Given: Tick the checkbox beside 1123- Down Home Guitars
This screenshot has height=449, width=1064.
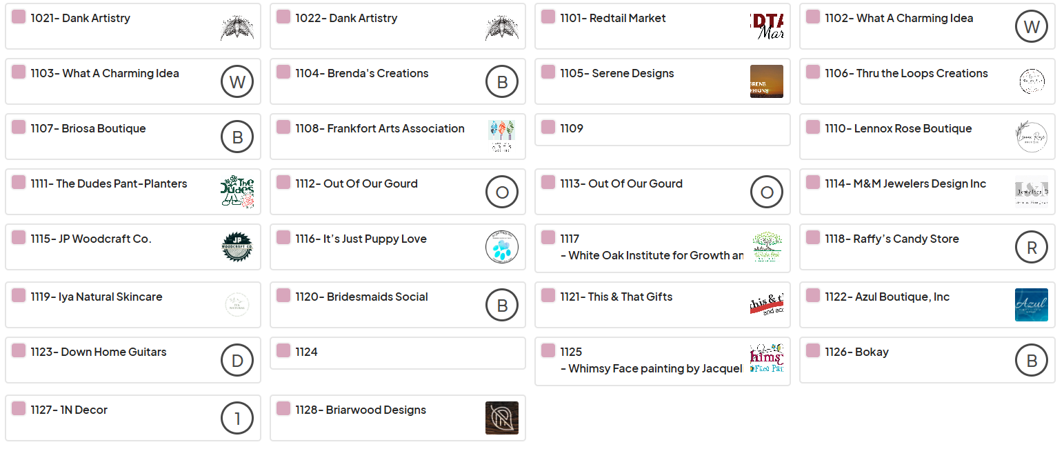Looking at the screenshot, I should pyautogui.click(x=19, y=350).
